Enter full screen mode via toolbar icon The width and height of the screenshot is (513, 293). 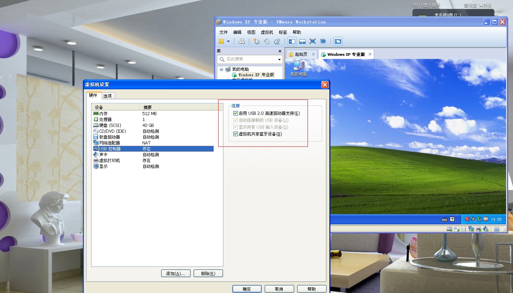tap(313, 41)
